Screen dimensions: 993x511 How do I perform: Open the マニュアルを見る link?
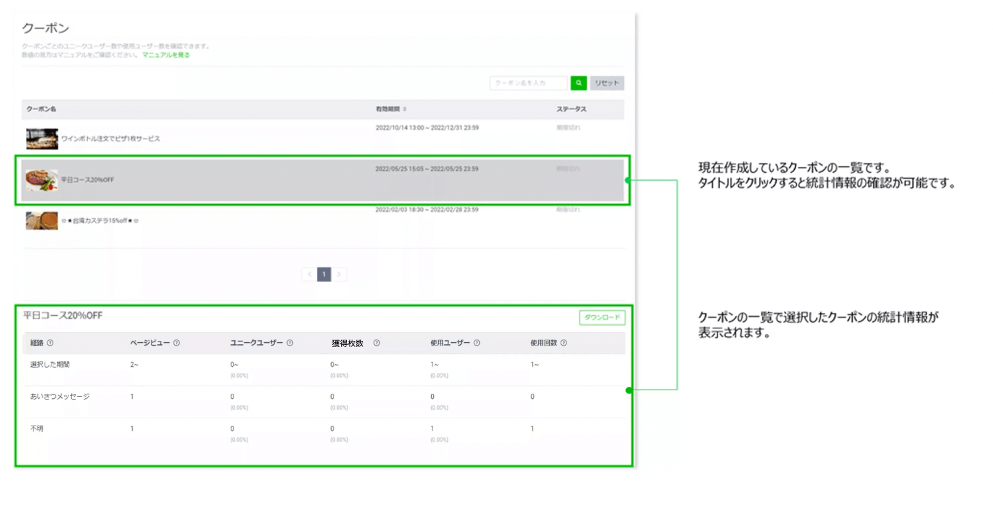[x=165, y=55]
